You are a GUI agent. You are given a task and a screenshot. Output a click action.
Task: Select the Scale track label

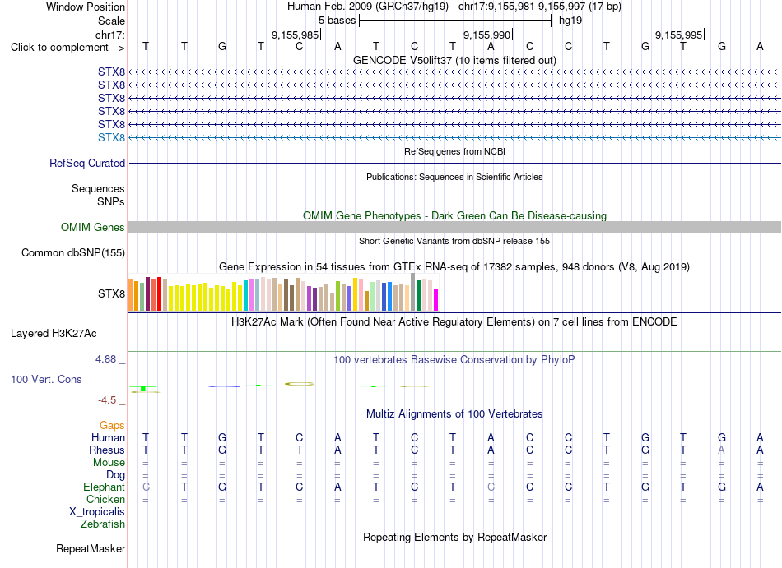click(x=111, y=21)
